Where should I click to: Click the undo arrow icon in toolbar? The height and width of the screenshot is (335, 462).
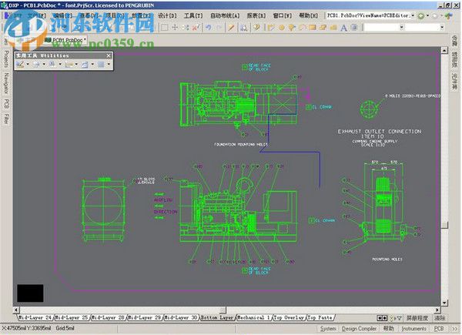tap(208, 28)
